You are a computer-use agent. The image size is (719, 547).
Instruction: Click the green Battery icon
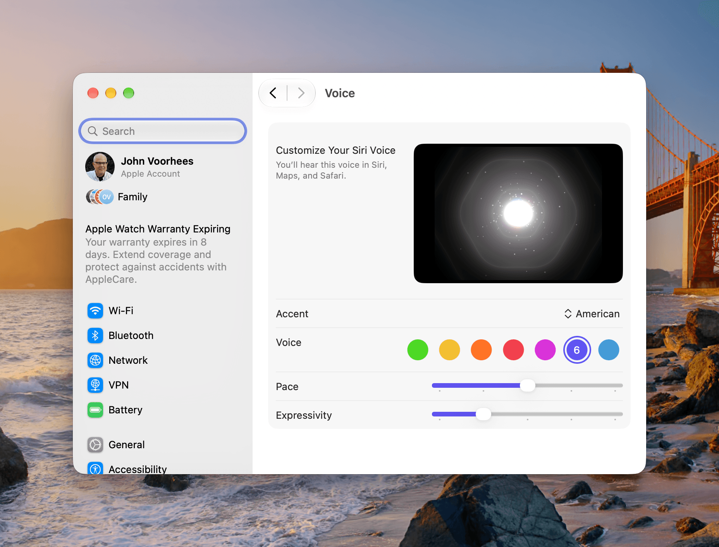click(x=95, y=410)
